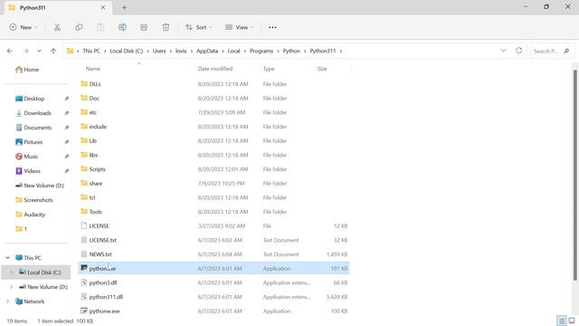This screenshot has height=326, width=579.
Task: Click Python breadcrumb before Python311
Action: pyautogui.click(x=291, y=51)
